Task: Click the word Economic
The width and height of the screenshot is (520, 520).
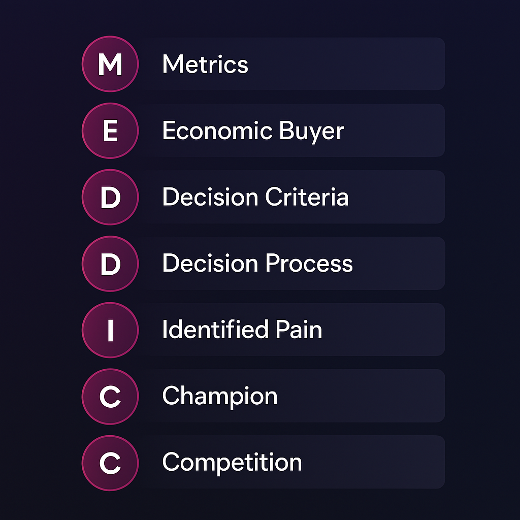Action: pos(217,131)
